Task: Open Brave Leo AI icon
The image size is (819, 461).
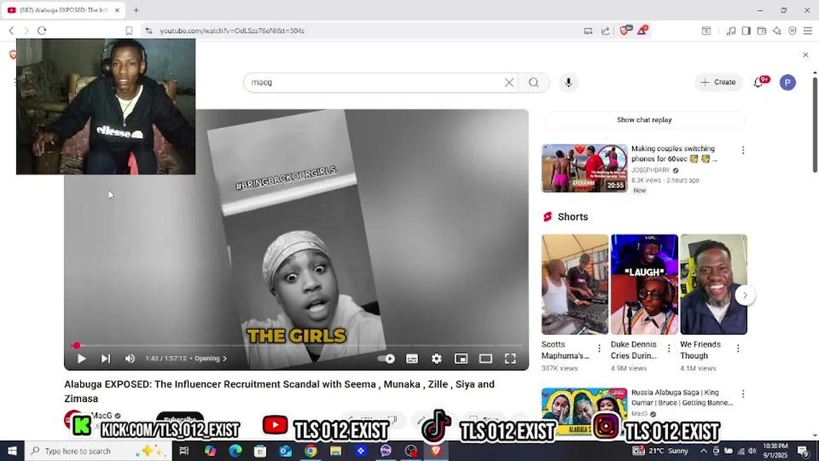Action: (x=777, y=31)
